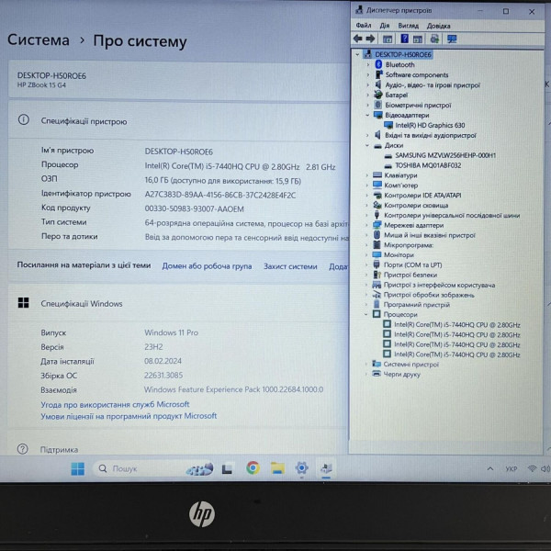Select Intel(R) HD Graphics 630 device

coord(430,125)
